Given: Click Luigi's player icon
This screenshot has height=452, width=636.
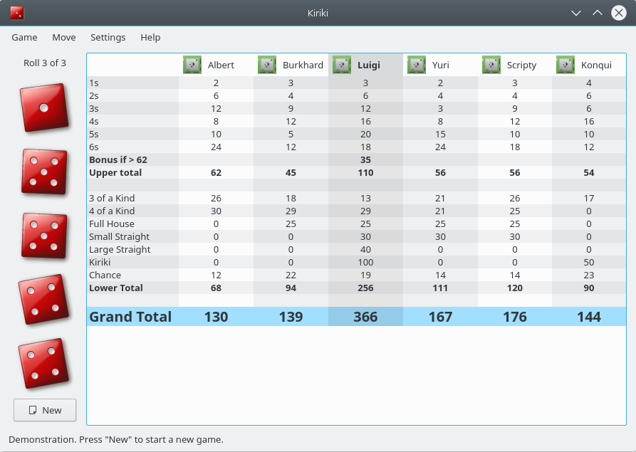Looking at the screenshot, I should 342,65.
